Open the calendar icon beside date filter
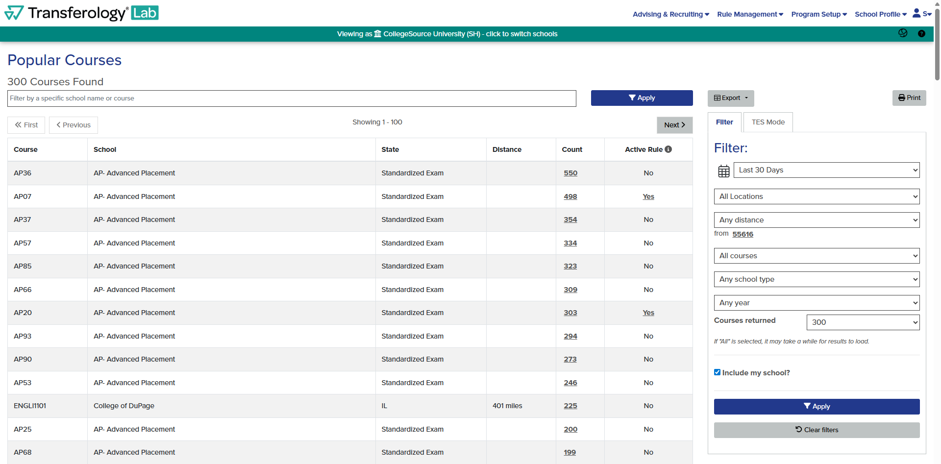This screenshot has width=941, height=464. [724, 170]
